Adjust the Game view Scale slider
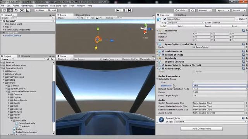 [111, 59]
